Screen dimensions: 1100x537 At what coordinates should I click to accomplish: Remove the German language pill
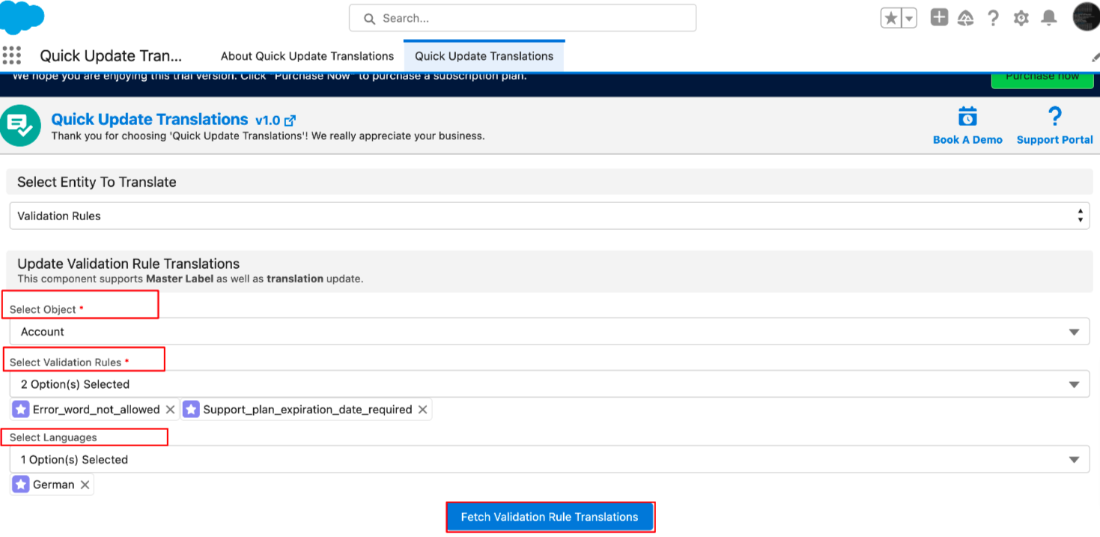click(x=85, y=485)
